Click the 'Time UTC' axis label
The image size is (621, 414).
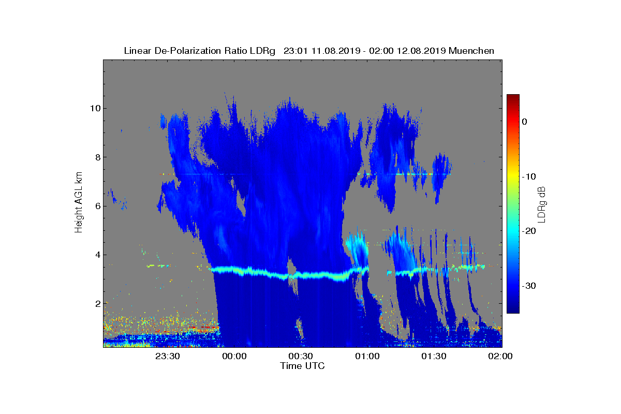point(303,366)
